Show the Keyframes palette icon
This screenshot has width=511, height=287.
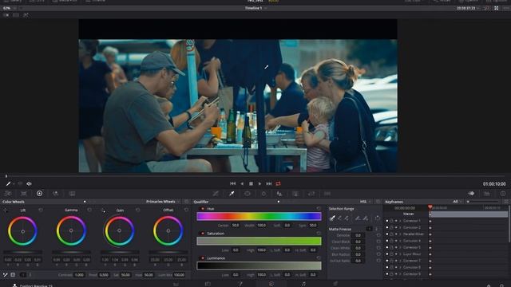tap(471, 194)
